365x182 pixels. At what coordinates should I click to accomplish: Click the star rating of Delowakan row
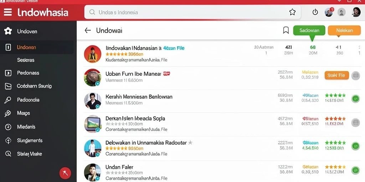117,148
